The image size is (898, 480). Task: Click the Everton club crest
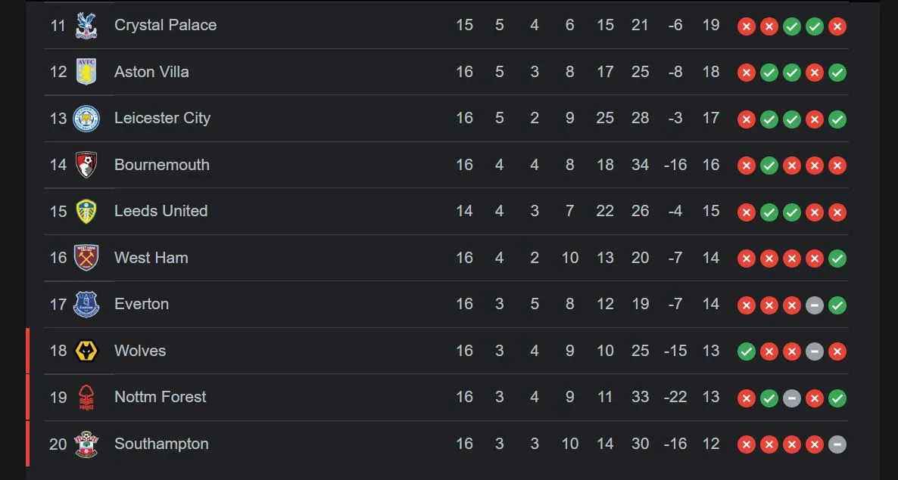[86, 305]
